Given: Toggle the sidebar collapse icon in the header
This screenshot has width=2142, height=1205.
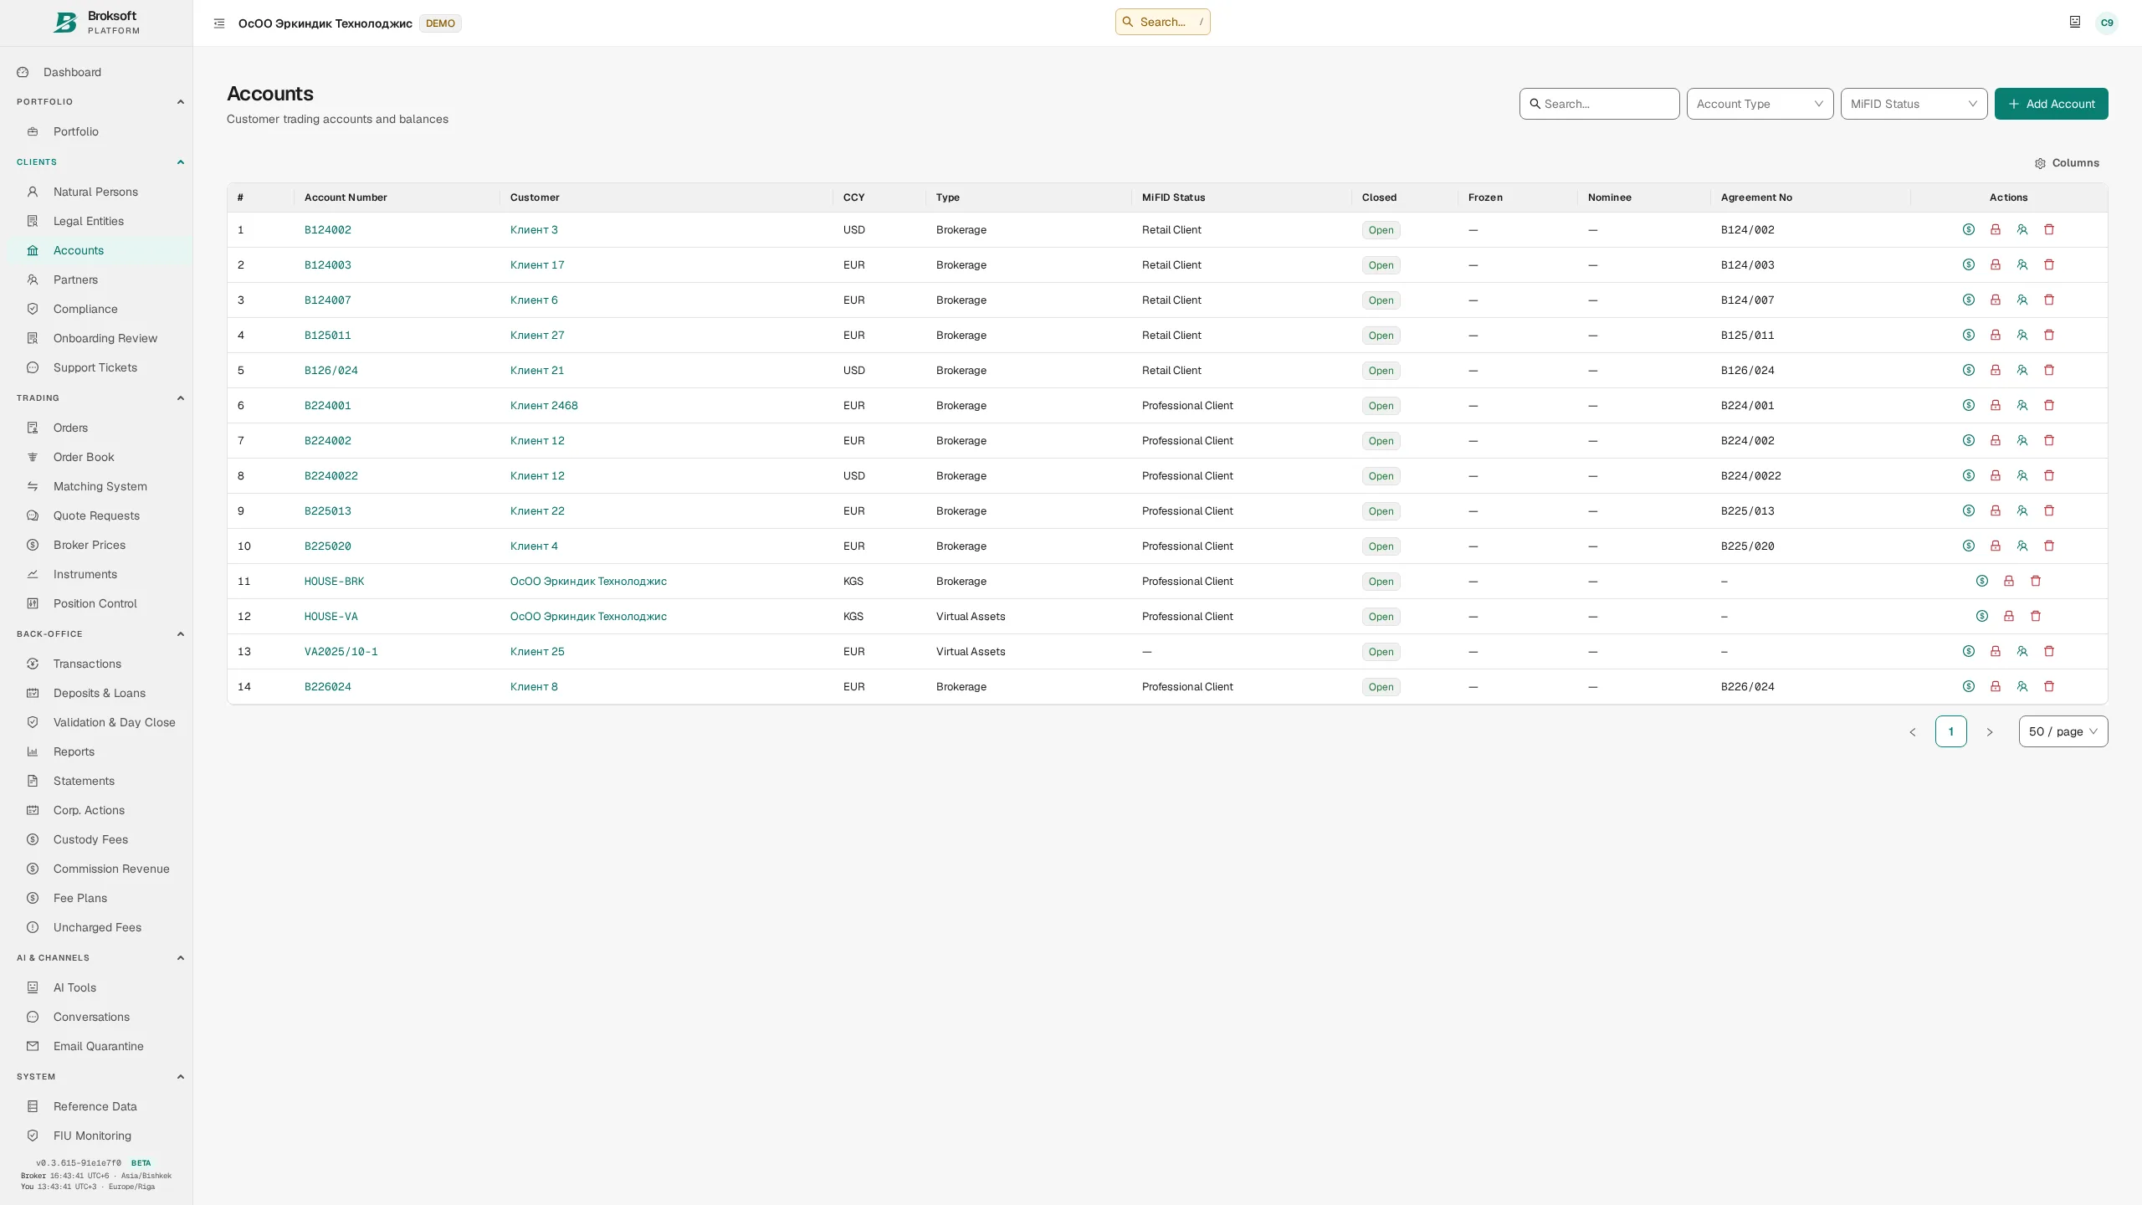Looking at the screenshot, I should click(219, 23).
